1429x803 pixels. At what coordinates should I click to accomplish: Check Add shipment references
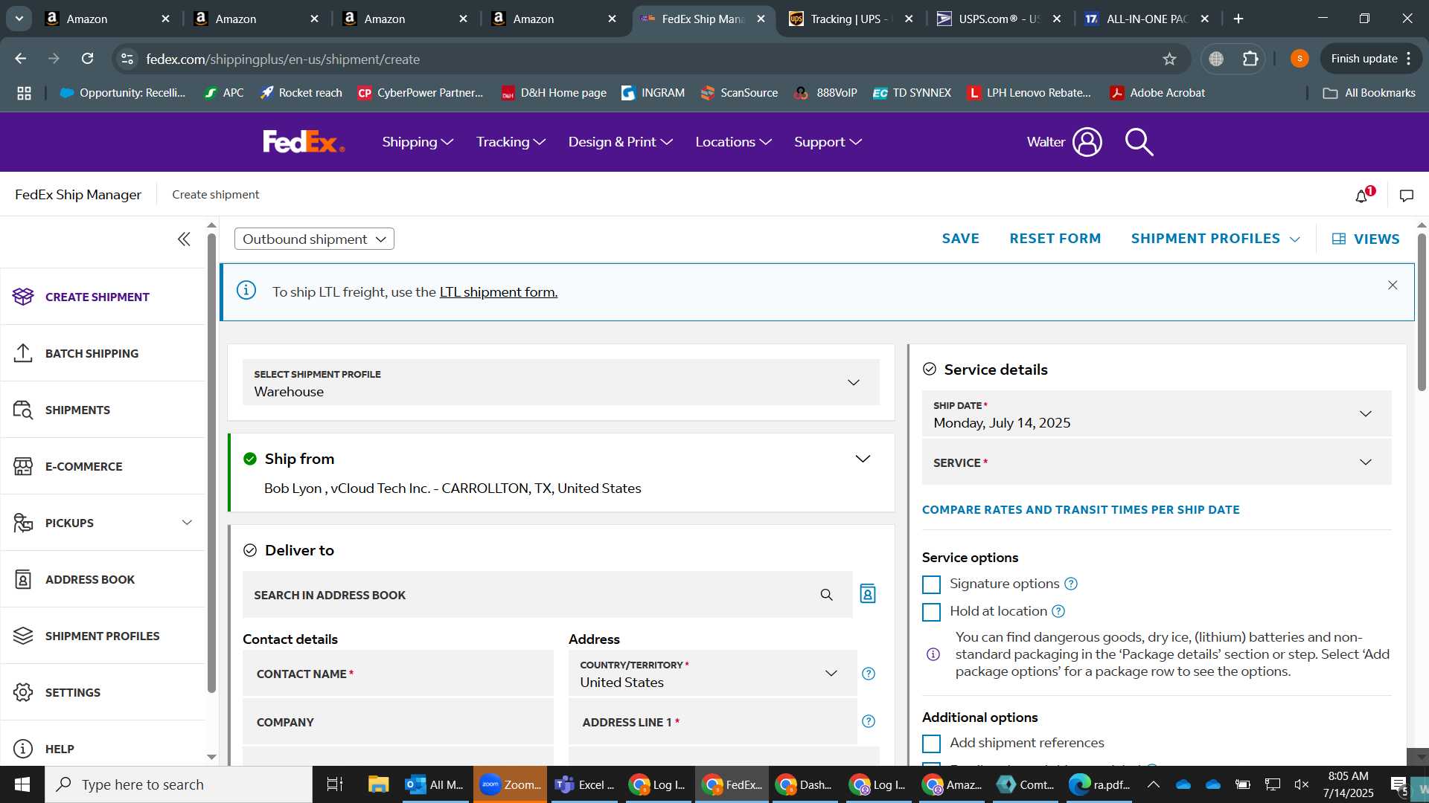931,744
